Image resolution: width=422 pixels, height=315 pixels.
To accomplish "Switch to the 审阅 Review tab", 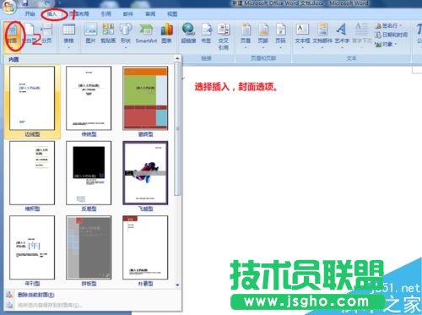I will (150, 14).
